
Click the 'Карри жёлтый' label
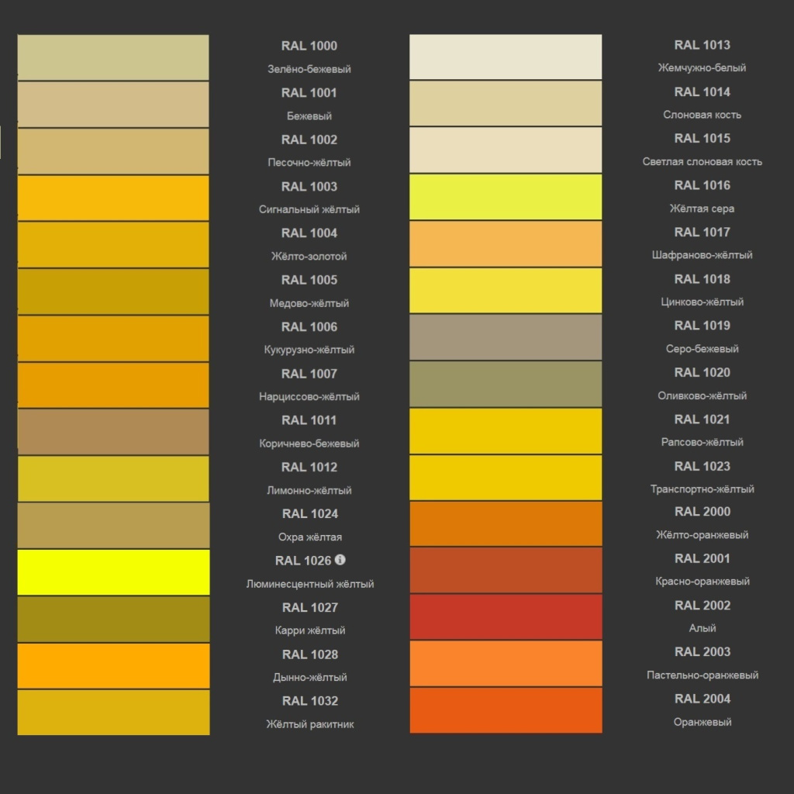pyautogui.click(x=310, y=630)
